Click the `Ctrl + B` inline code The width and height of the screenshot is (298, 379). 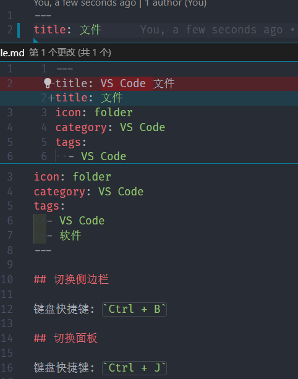pos(134,309)
